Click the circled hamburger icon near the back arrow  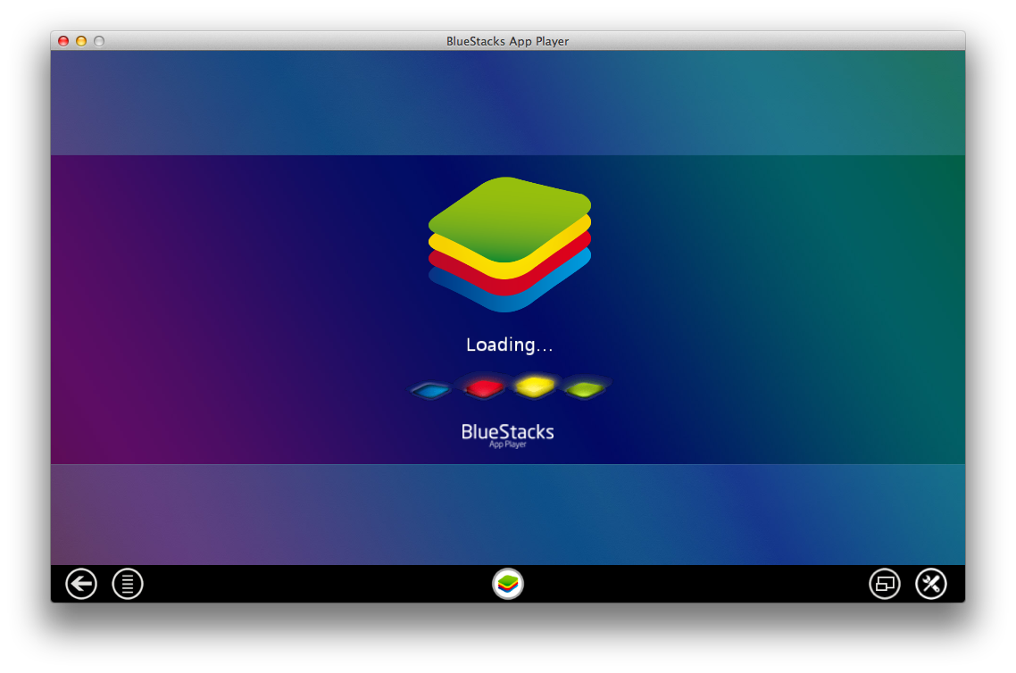tap(127, 584)
